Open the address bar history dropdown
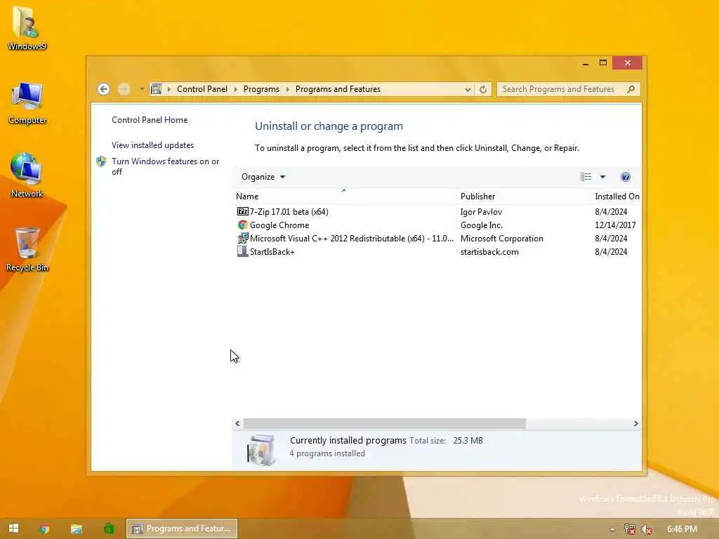719x539 pixels. [x=467, y=89]
